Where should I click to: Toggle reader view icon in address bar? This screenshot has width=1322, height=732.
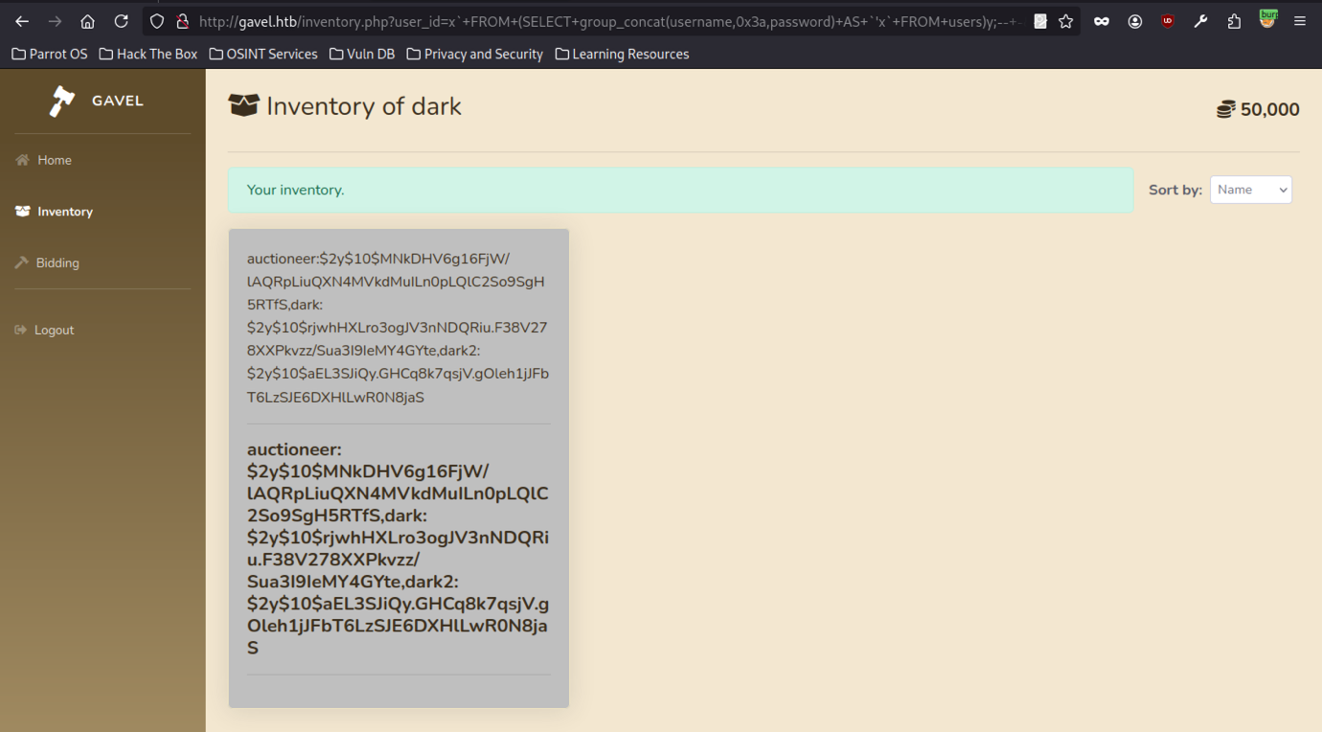tap(1039, 21)
